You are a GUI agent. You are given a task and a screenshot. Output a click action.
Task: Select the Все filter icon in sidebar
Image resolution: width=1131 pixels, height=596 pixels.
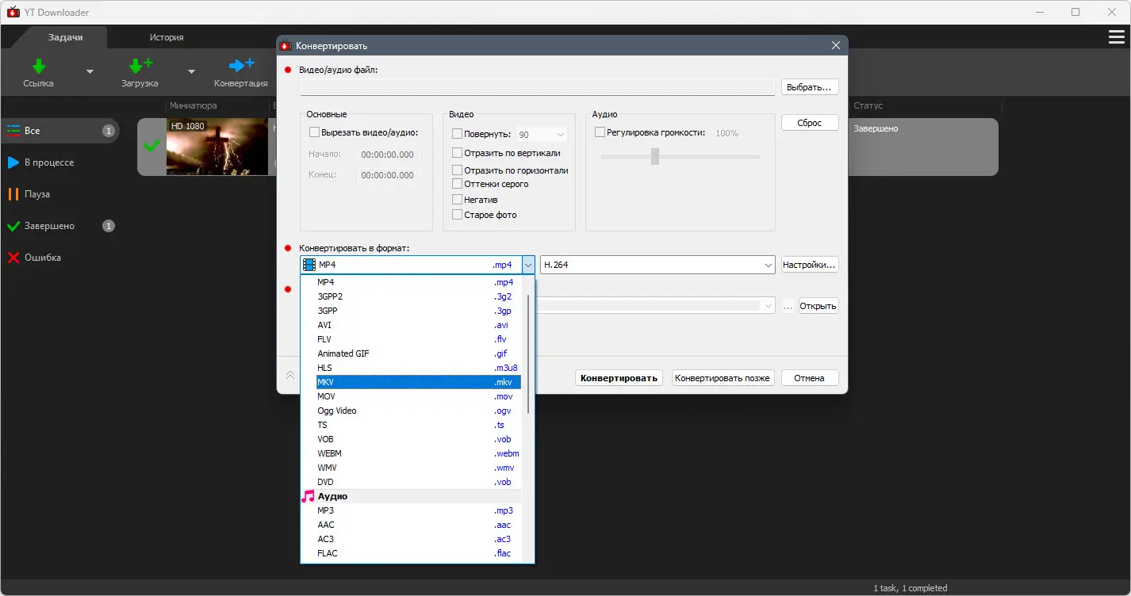coord(13,131)
